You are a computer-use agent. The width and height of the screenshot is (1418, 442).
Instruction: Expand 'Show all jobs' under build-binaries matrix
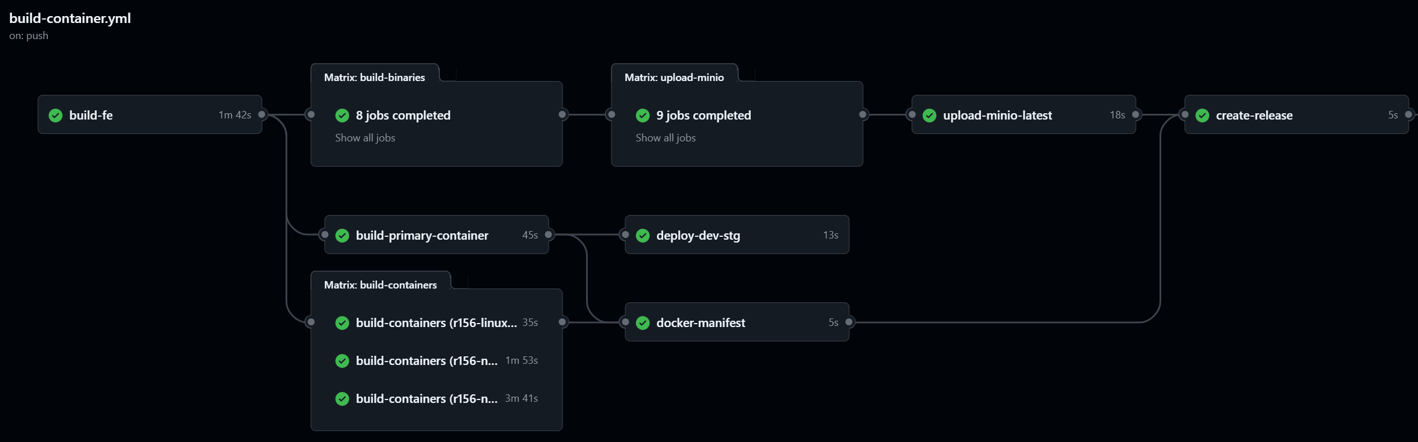click(x=365, y=138)
